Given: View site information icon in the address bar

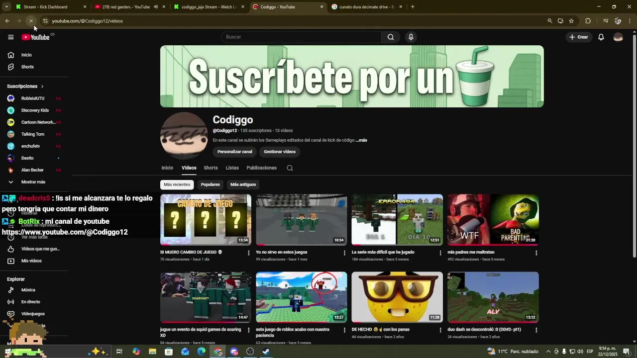Looking at the screenshot, I should pyautogui.click(x=45, y=21).
